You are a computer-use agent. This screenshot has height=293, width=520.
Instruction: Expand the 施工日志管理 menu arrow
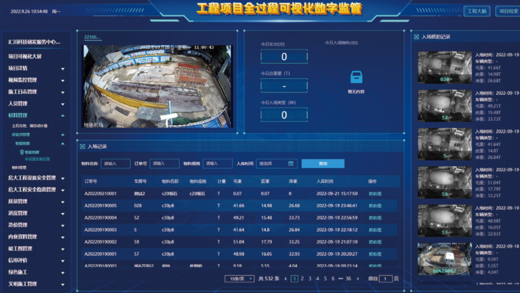(63, 92)
